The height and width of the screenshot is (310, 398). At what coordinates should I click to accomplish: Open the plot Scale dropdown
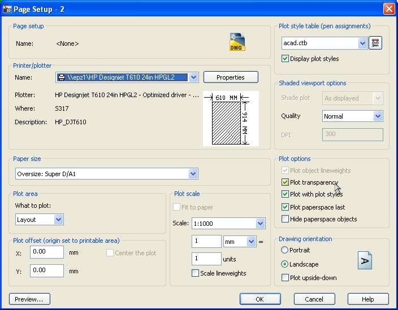[260, 224]
